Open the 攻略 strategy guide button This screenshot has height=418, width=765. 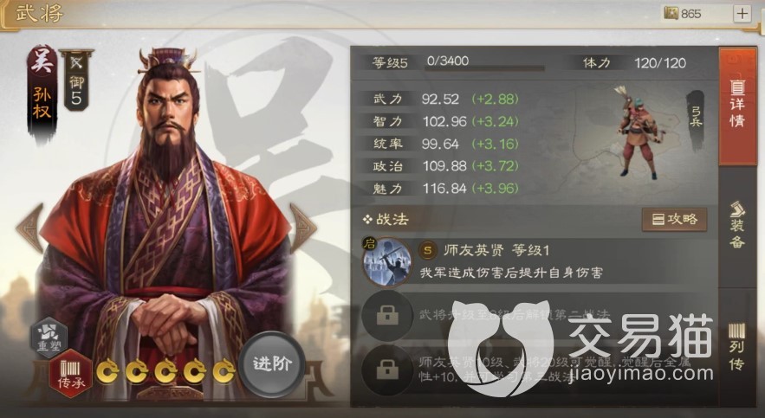tap(674, 219)
